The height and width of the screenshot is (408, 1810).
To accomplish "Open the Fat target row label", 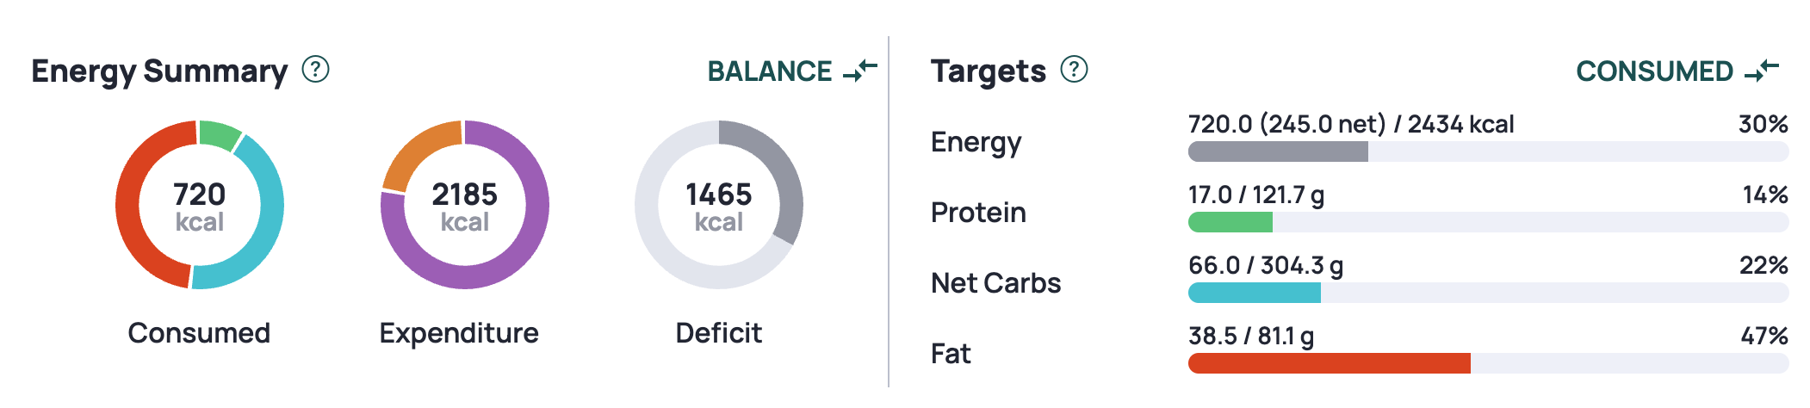I will click(x=951, y=354).
